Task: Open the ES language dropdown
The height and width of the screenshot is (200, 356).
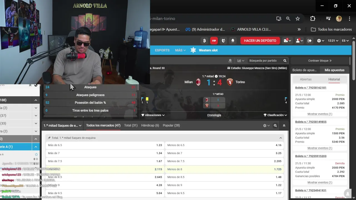Action: pyautogui.click(x=345, y=41)
